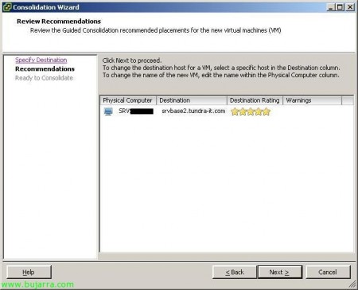The image size is (358, 290).
Task: Go back with the Back button
Action: [235, 272]
